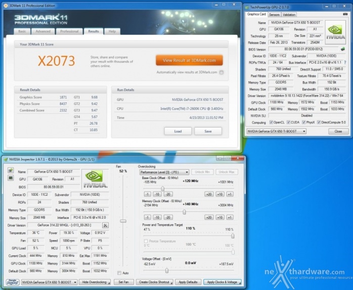Click the Apply Defaults button

pyautogui.click(x=188, y=282)
